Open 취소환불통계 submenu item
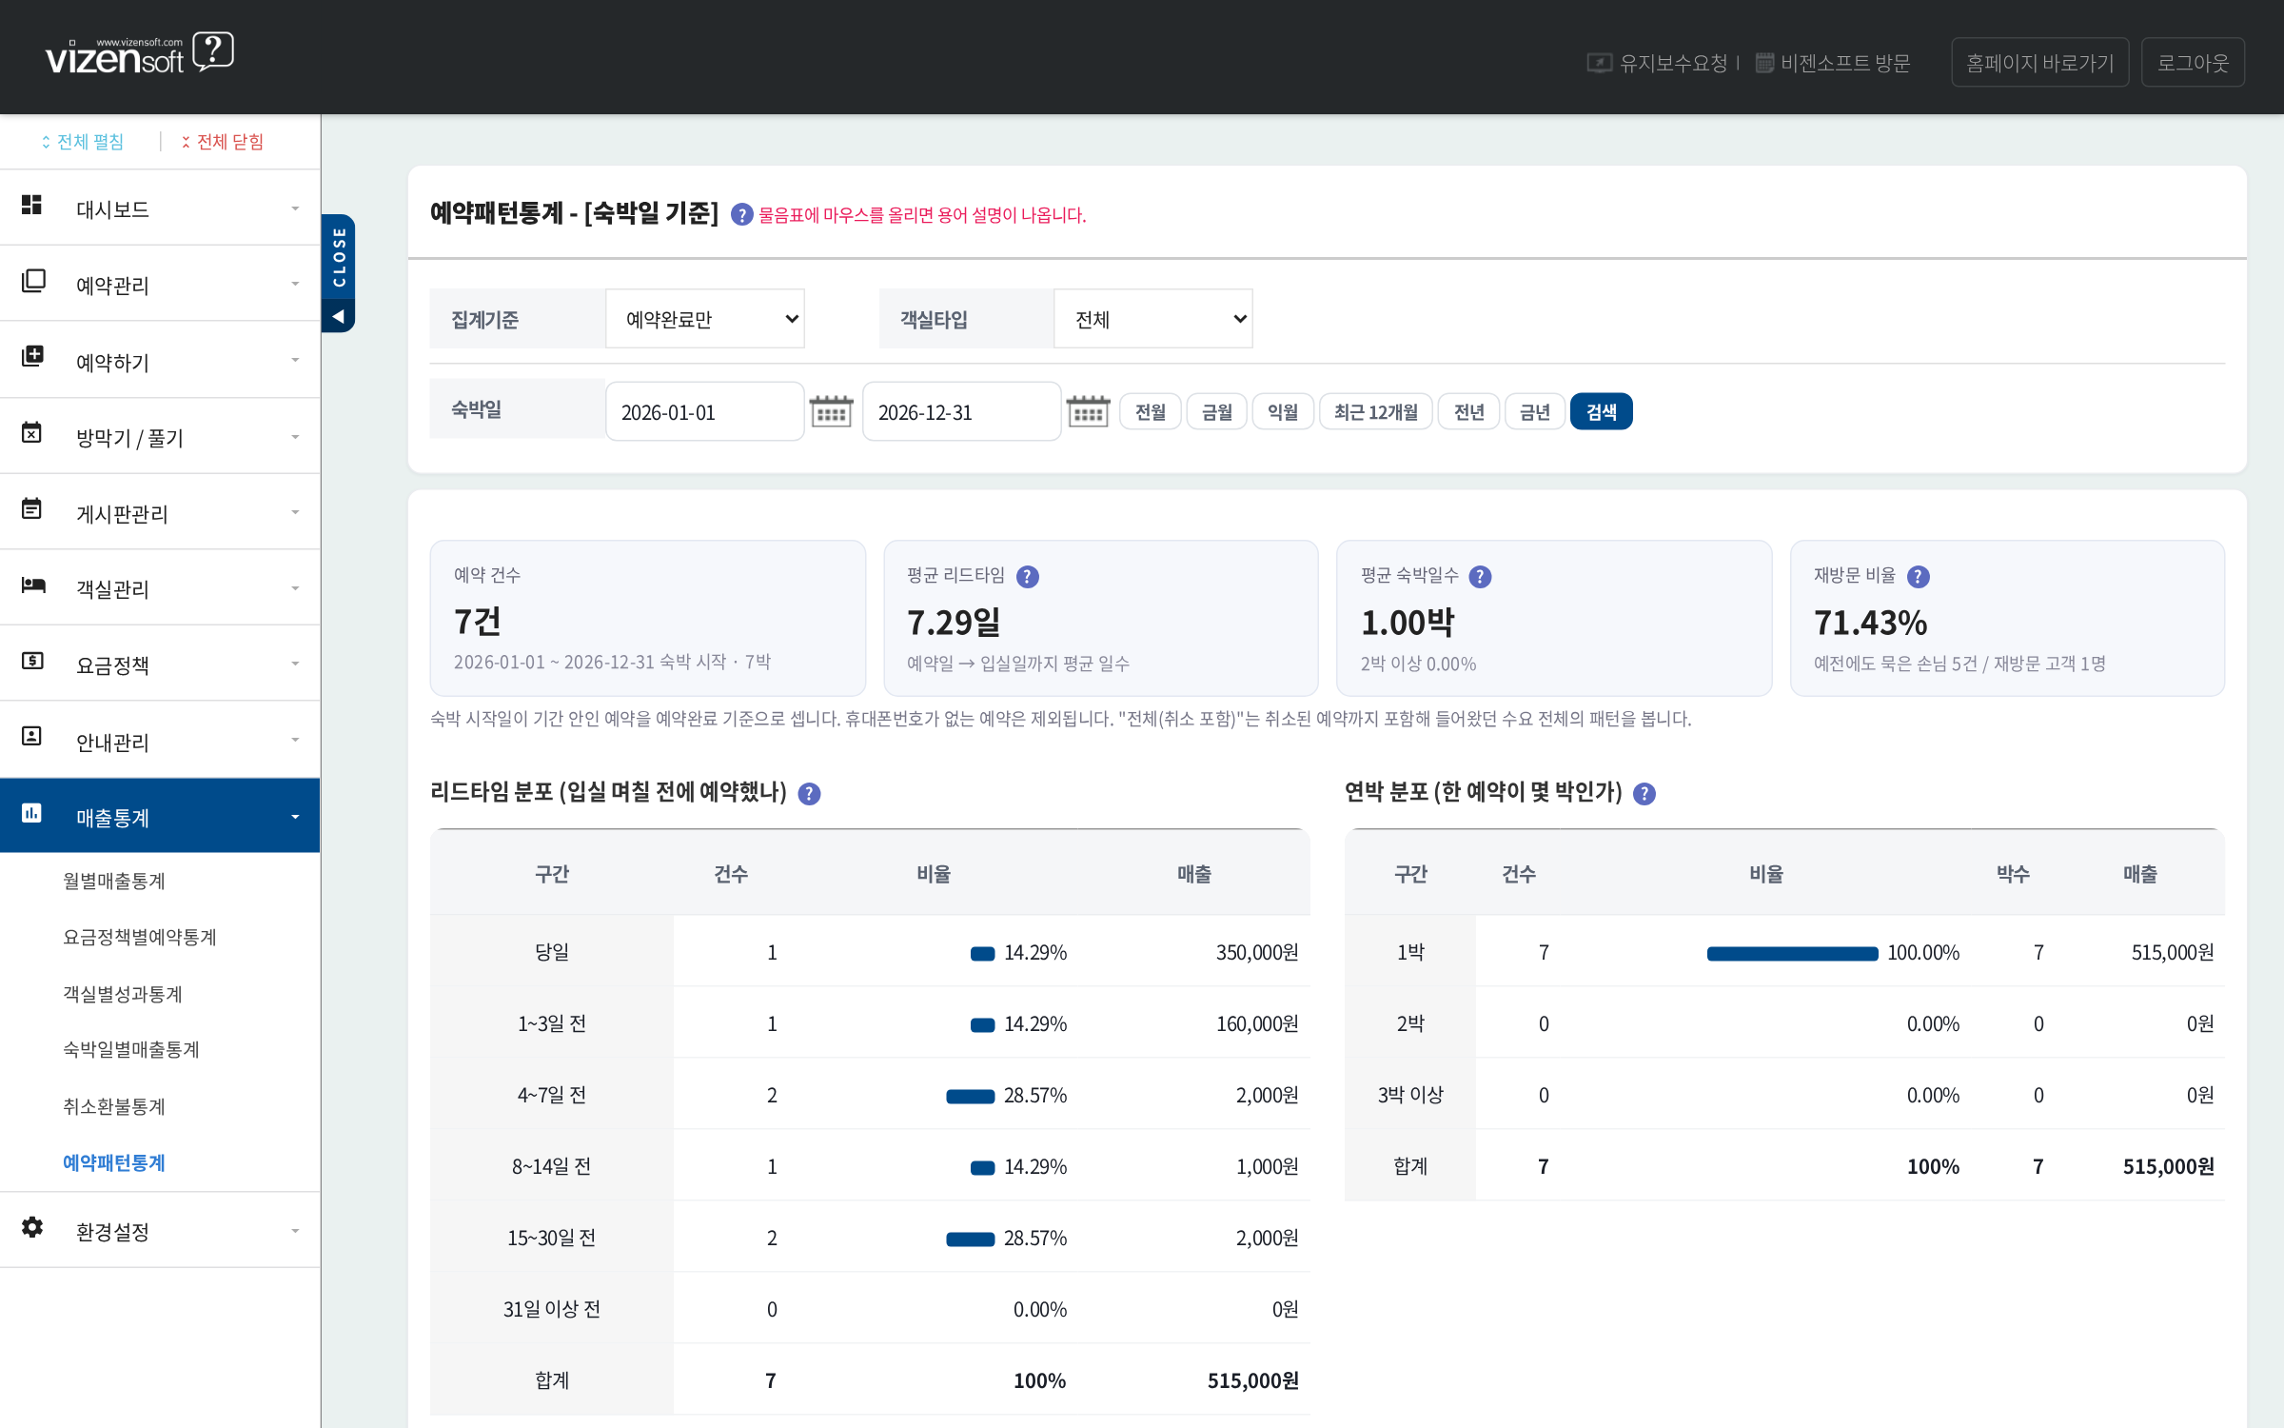This screenshot has height=1428, width=2284. click(114, 1107)
